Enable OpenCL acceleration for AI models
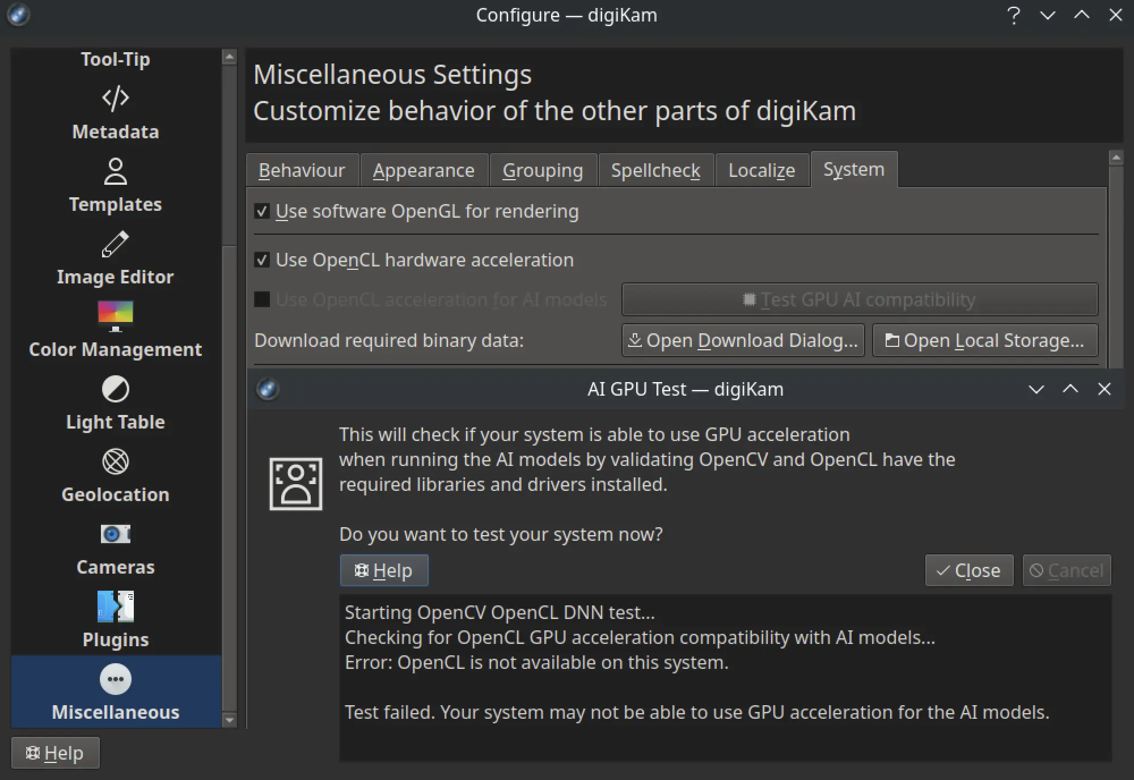The image size is (1134, 780). click(x=261, y=299)
